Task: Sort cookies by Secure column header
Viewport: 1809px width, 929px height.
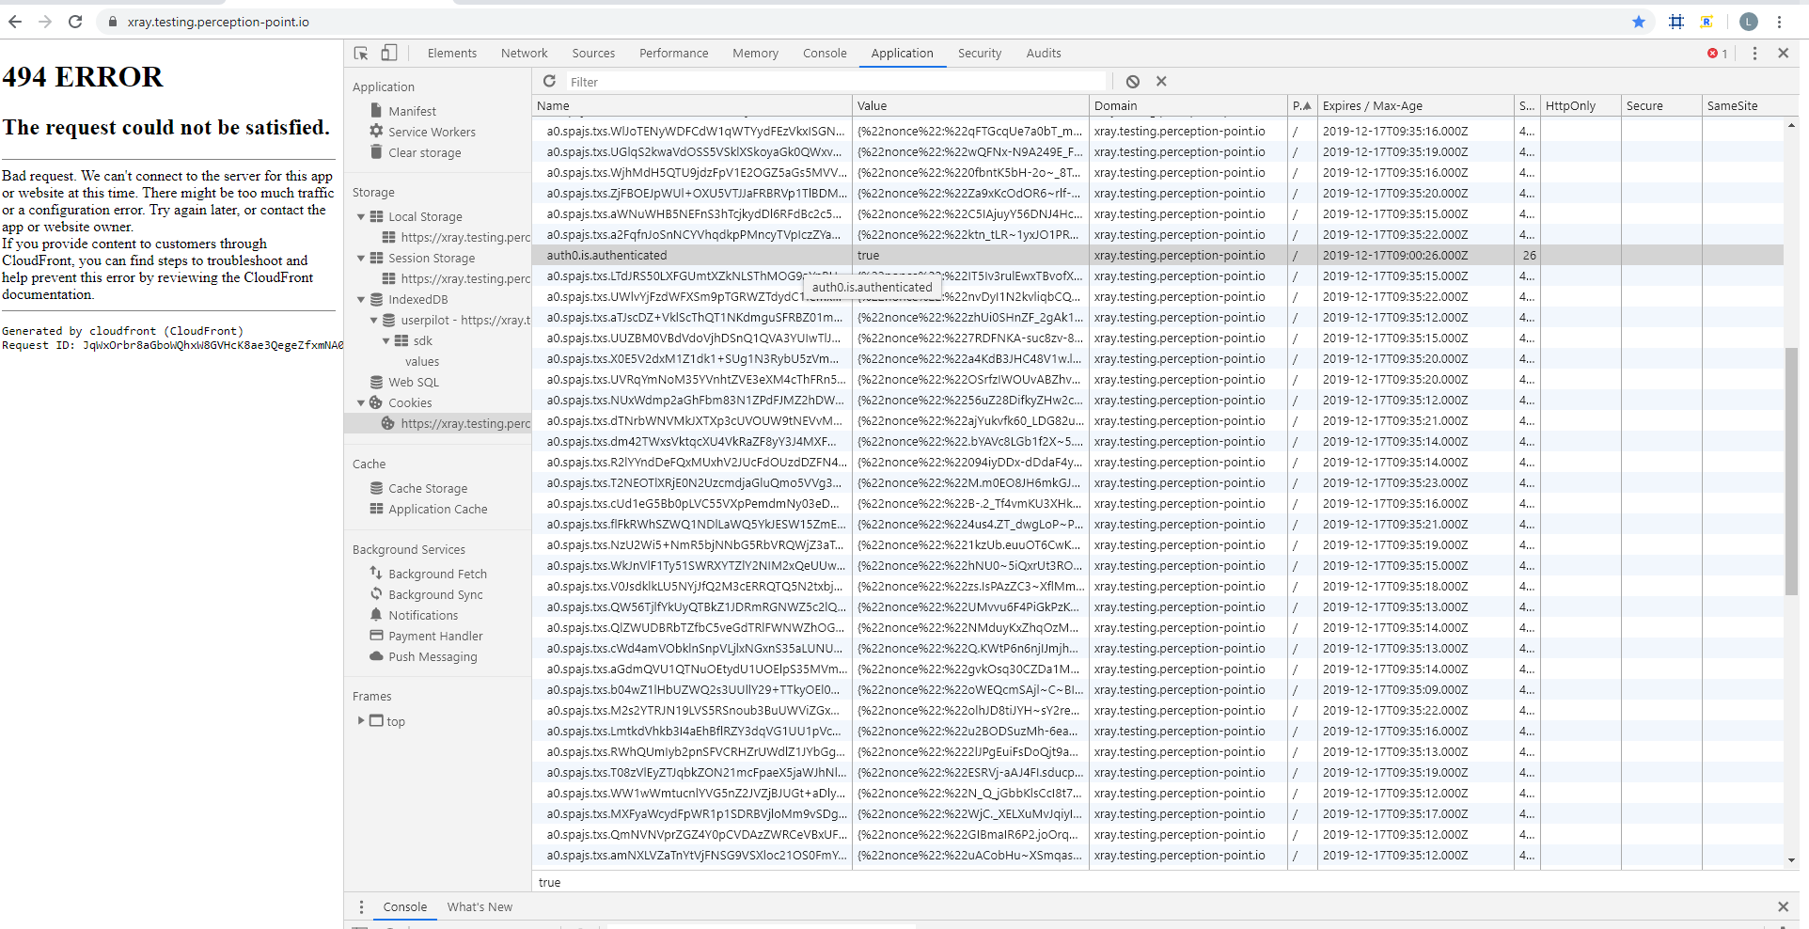Action: [1662, 105]
